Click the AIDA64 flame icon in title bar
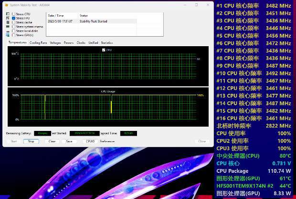This screenshot has height=199, width=296. click(6, 5)
